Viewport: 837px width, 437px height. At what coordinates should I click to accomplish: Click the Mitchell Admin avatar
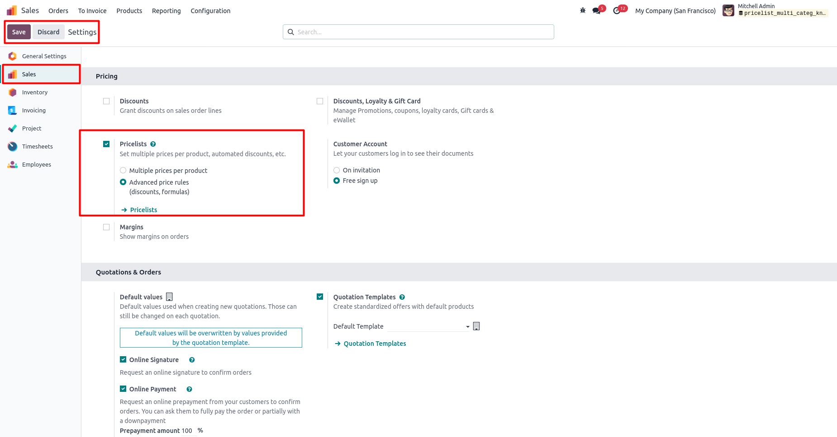coord(728,10)
